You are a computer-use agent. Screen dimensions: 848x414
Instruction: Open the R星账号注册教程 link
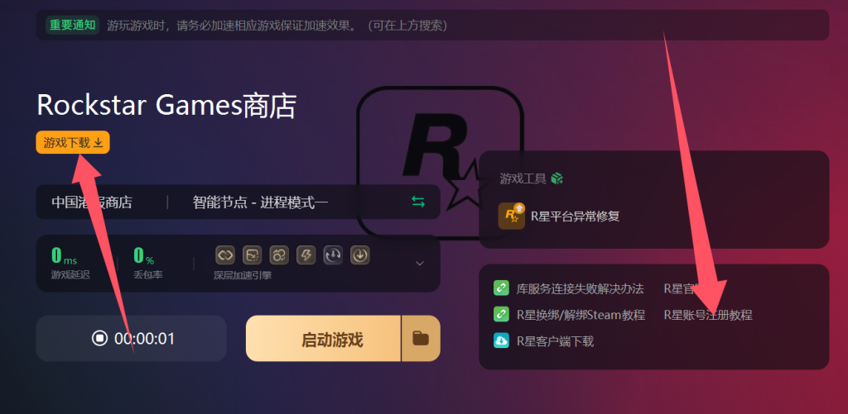pos(708,315)
